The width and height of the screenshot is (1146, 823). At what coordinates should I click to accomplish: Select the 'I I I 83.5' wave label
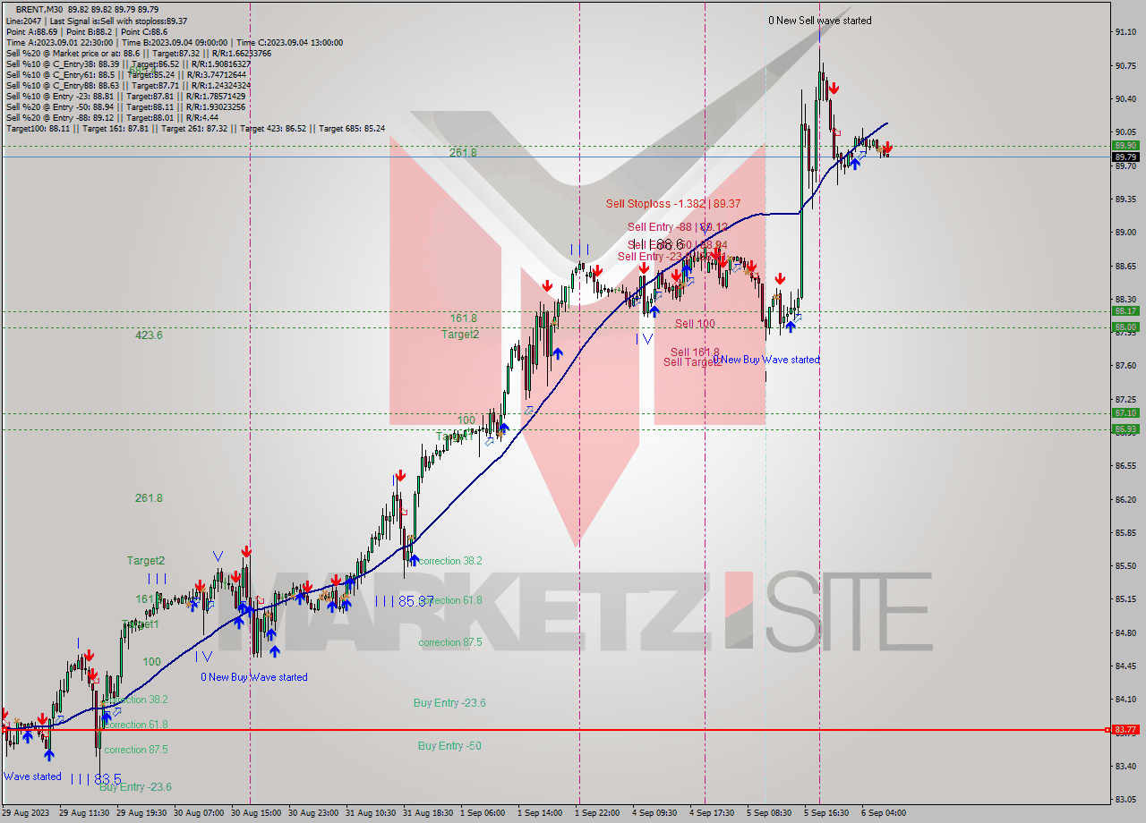pos(96,779)
